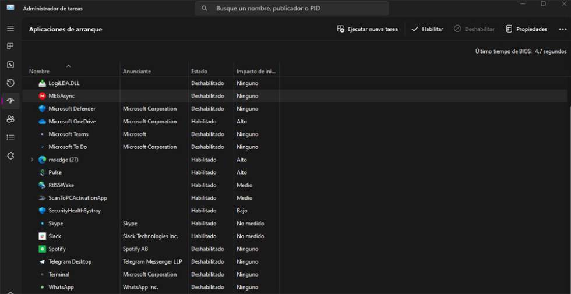Click the Pulse app icon

point(42,172)
